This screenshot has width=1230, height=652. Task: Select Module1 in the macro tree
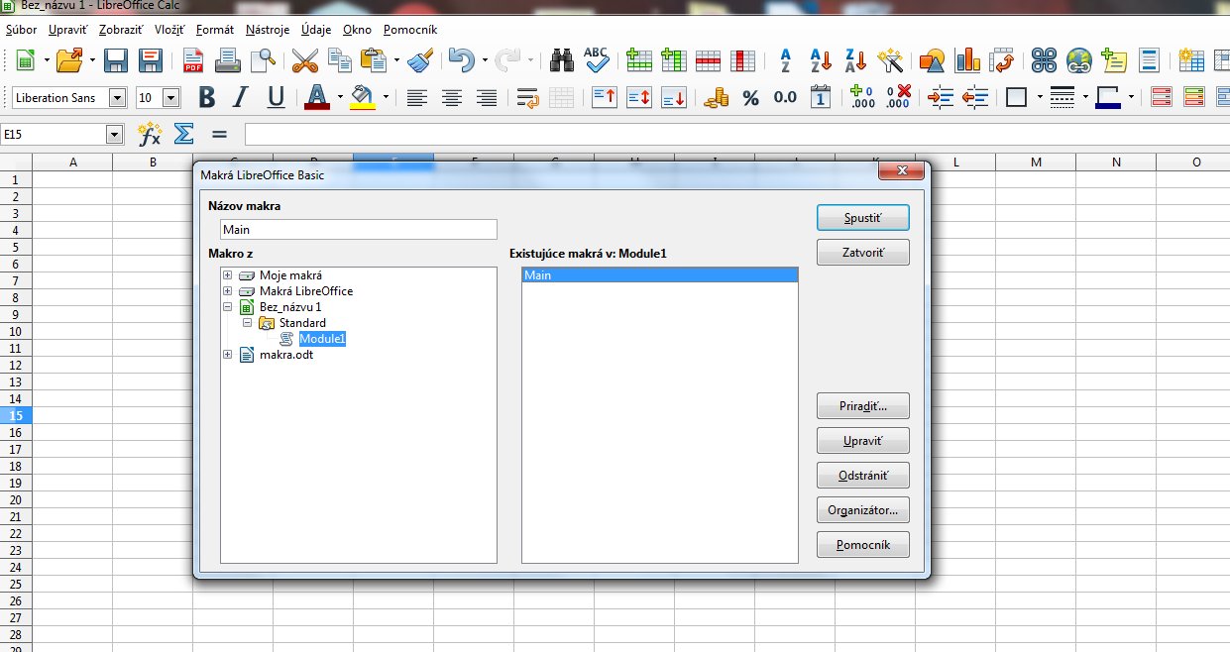[323, 339]
